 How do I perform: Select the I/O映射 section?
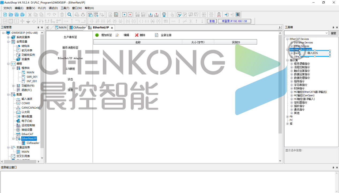[x=70, y=69]
